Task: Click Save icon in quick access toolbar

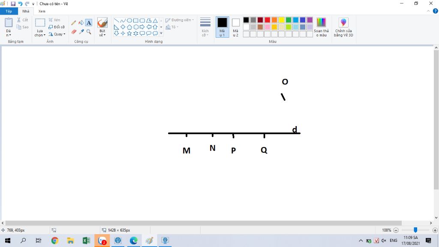Action: (x=13, y=3)
